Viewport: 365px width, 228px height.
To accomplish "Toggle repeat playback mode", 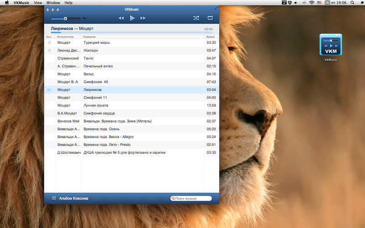I will (x=210, y=18).
